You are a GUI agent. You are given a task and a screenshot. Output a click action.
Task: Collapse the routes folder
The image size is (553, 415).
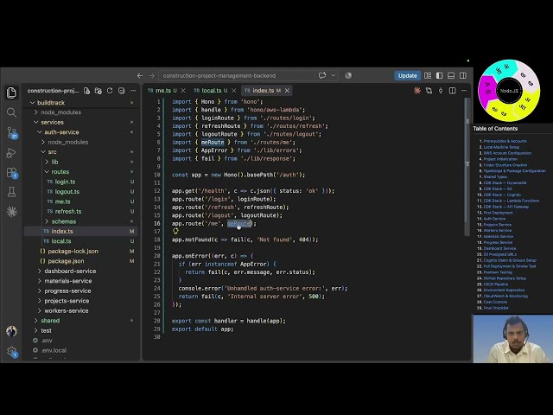point(47,172)
